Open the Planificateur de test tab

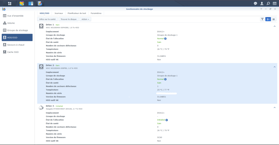[x=77, y=13]
